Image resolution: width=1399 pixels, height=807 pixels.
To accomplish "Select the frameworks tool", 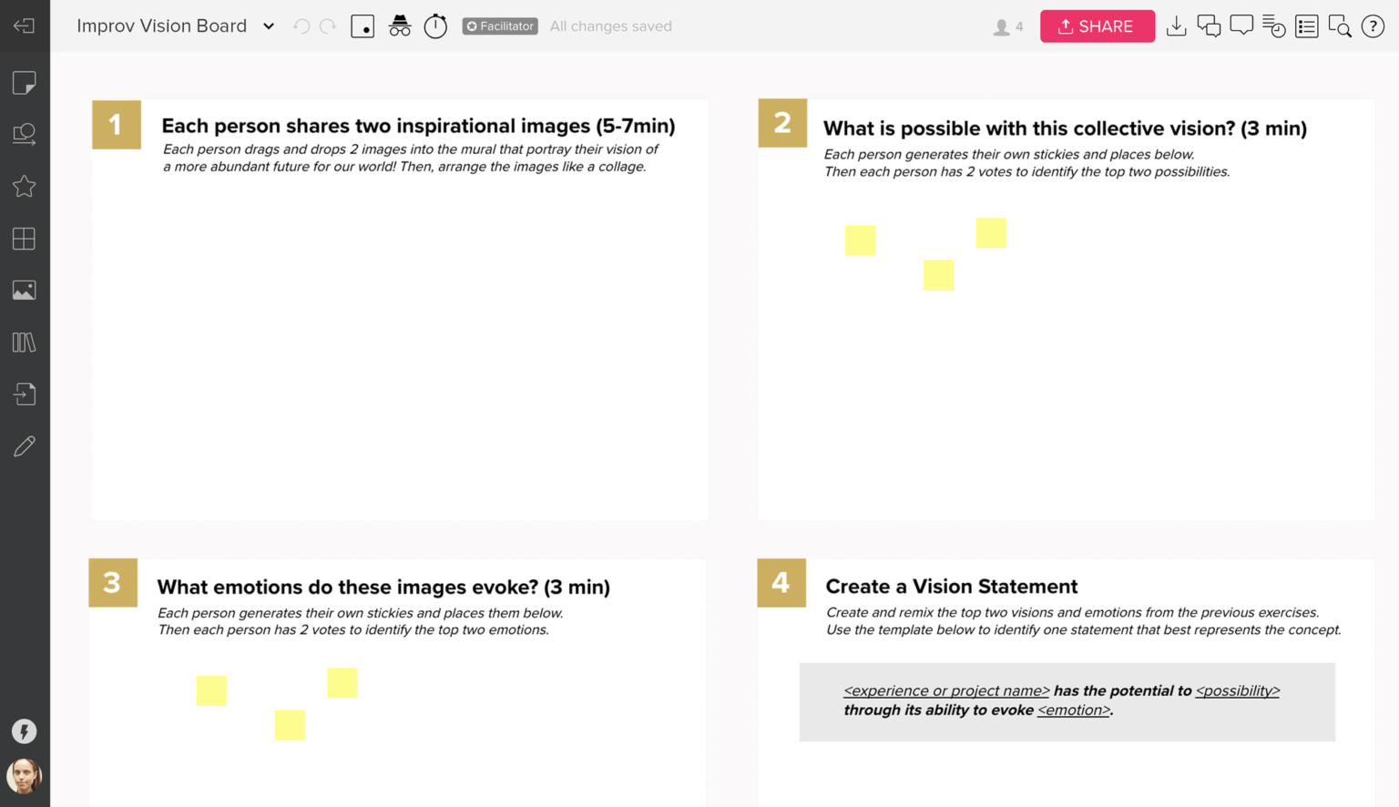I will coord(25,239).
